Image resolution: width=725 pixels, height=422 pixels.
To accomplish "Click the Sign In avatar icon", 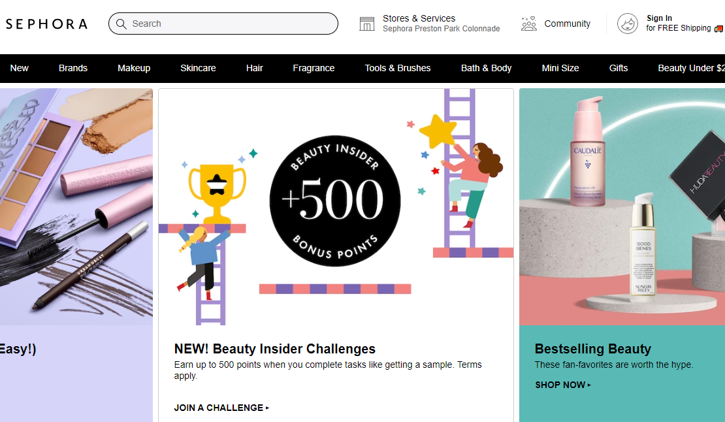I will click(x=627, y=24).
